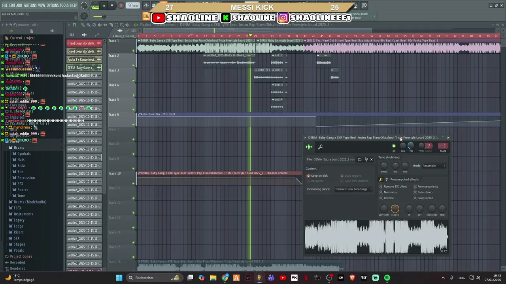Click the X to clear the sample file
Screen dimensions: 506x284
tap(371, 159)
